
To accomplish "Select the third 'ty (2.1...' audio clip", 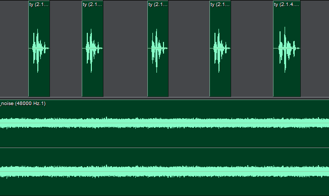I will (x=158, y=48).
